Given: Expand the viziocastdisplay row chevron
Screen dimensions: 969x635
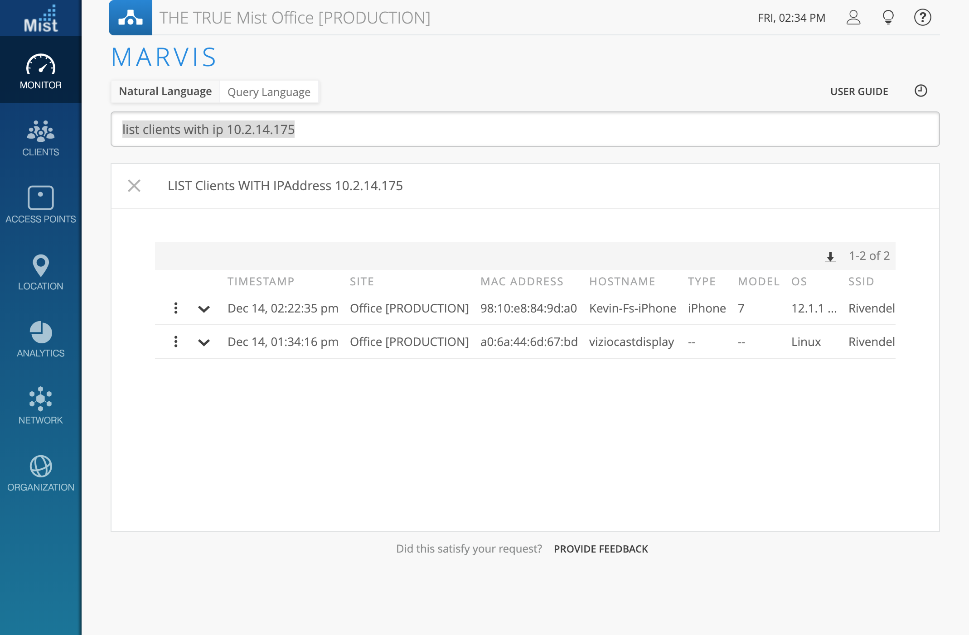Looking at the screenshot, I should tap(204, 342).
